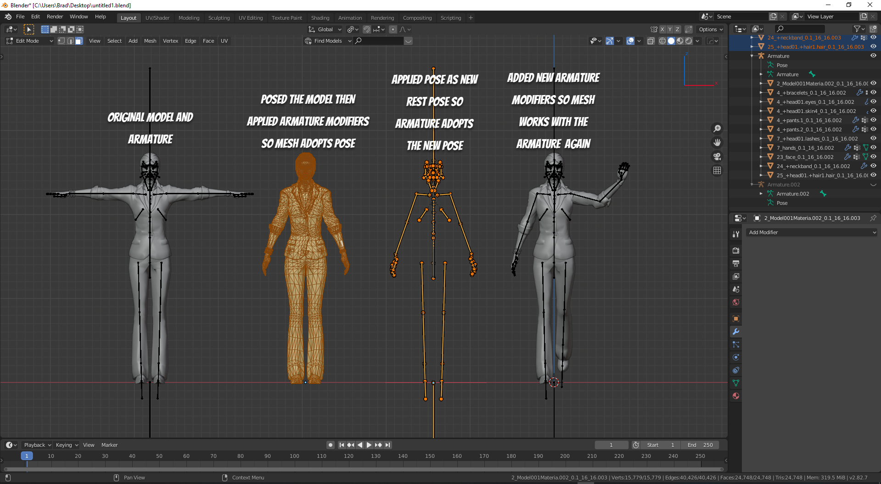This screenshot has width=881, height=484.
Task: Open the Edit Mode selector dropdown
Action: point(30,41)
